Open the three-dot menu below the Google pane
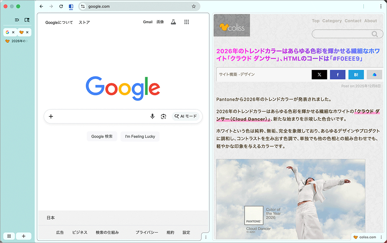This screenshot has height=243, width=387. coord(206,237)
